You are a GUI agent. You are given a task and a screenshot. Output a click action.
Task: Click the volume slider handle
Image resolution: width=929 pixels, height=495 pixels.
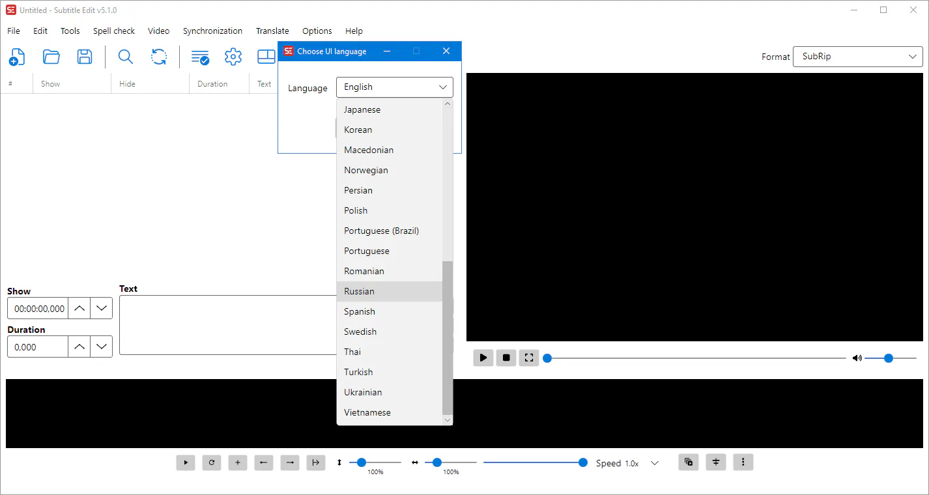point(889,358)
